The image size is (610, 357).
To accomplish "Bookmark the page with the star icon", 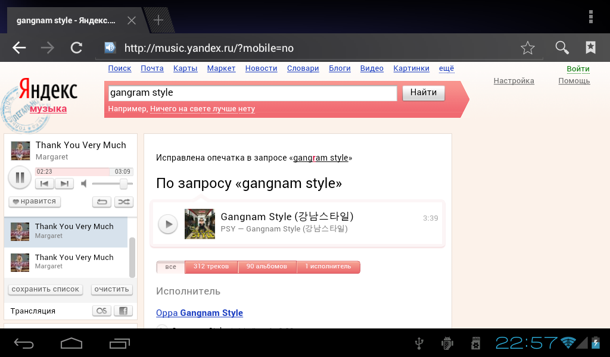I will [528, 48].
